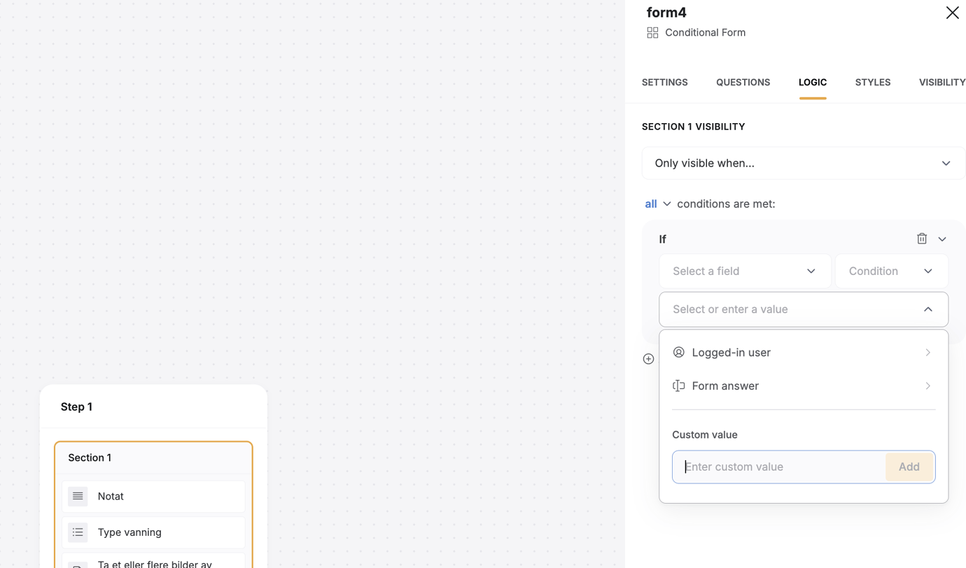Click the Enter custom value field
The height and width of the screenshot is (568, 966).
[x=779, y=467]
